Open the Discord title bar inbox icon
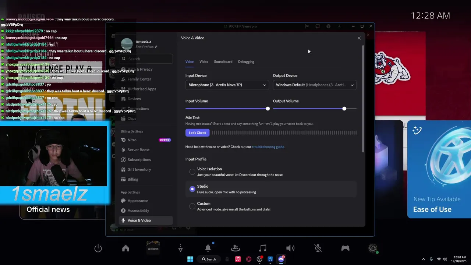The image size is (471, 265). click(318, 26)
